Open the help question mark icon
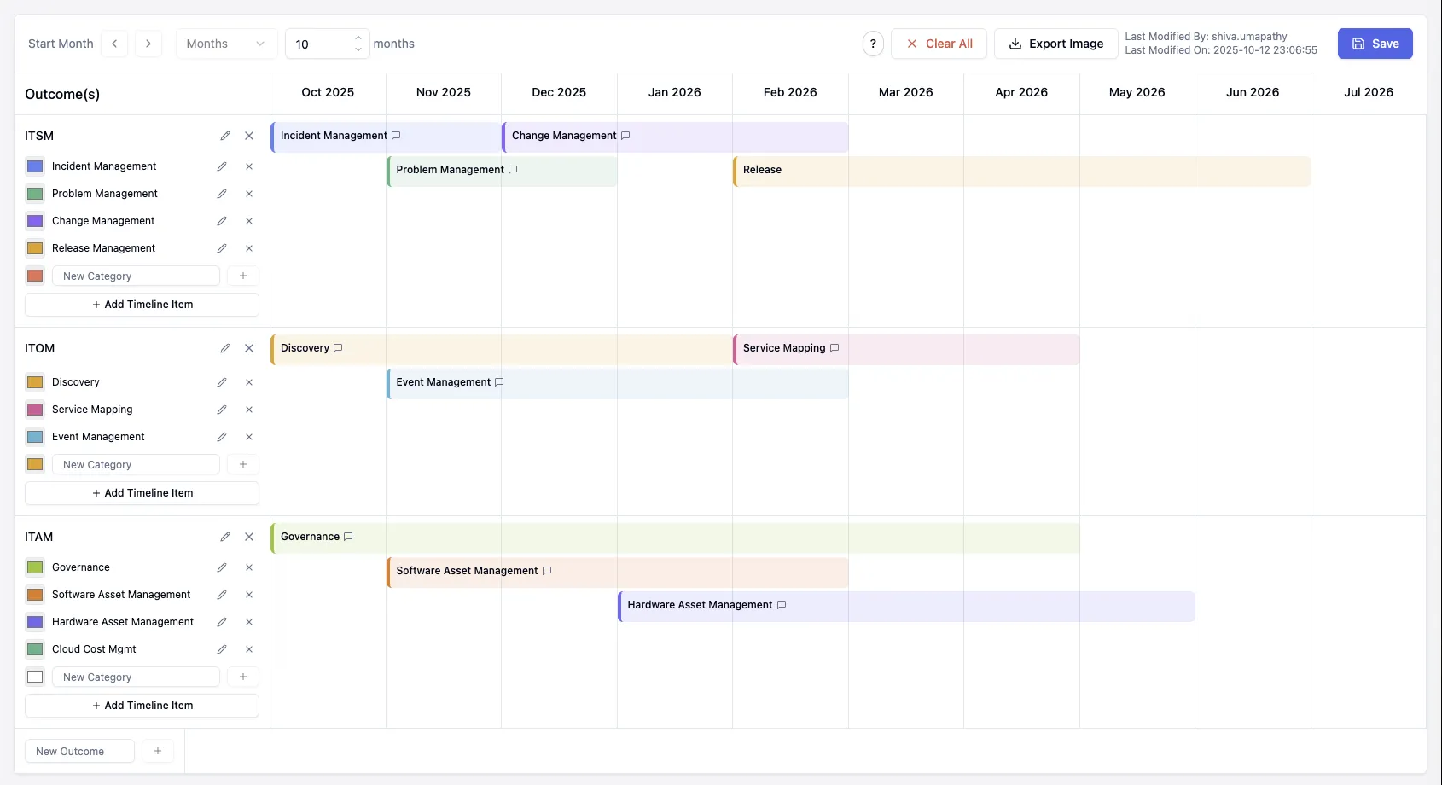 pyautogui.click(x=873, y=44)
